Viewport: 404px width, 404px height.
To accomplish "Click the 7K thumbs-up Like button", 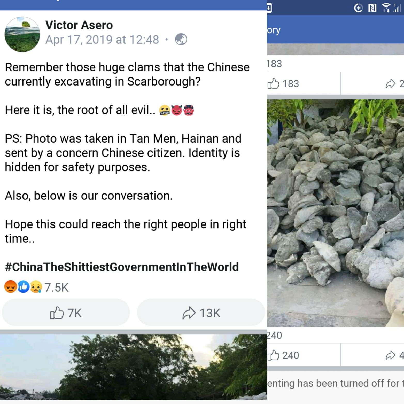I will tap(66, 313).
